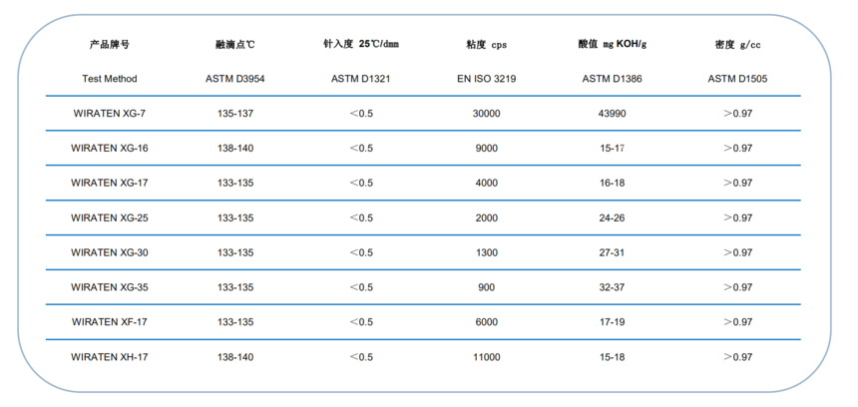
Task: Select the 15-17 acid value
Action: click(612, 149)
